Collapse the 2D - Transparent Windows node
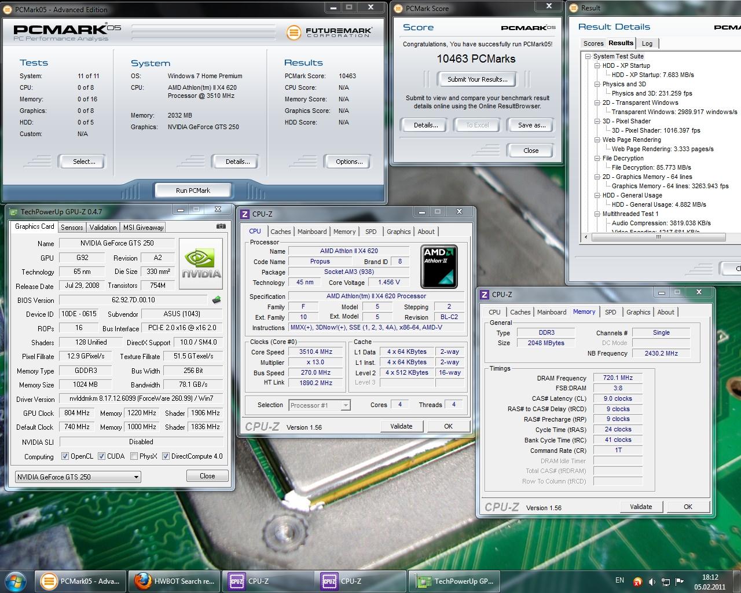 click(x=597, y=103)
